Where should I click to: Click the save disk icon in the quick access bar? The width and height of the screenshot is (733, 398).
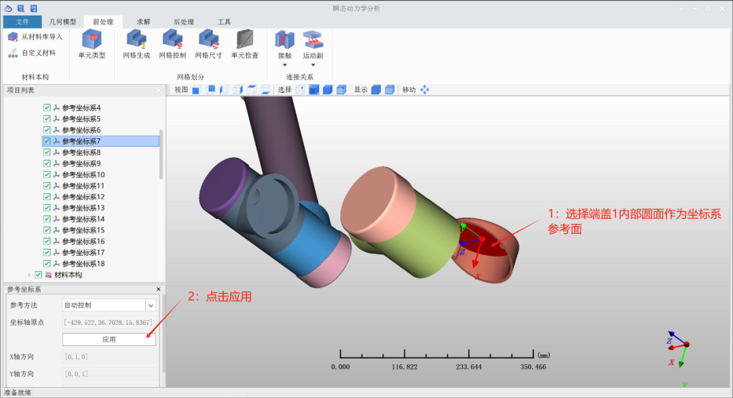(34, 8)
